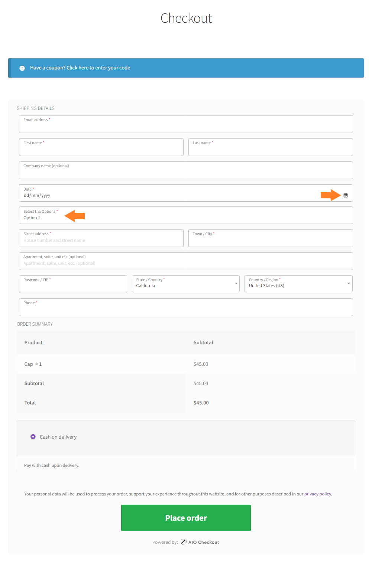Select the Cash on delivery radio button
372x566 pixels.
tap(33, 437)
